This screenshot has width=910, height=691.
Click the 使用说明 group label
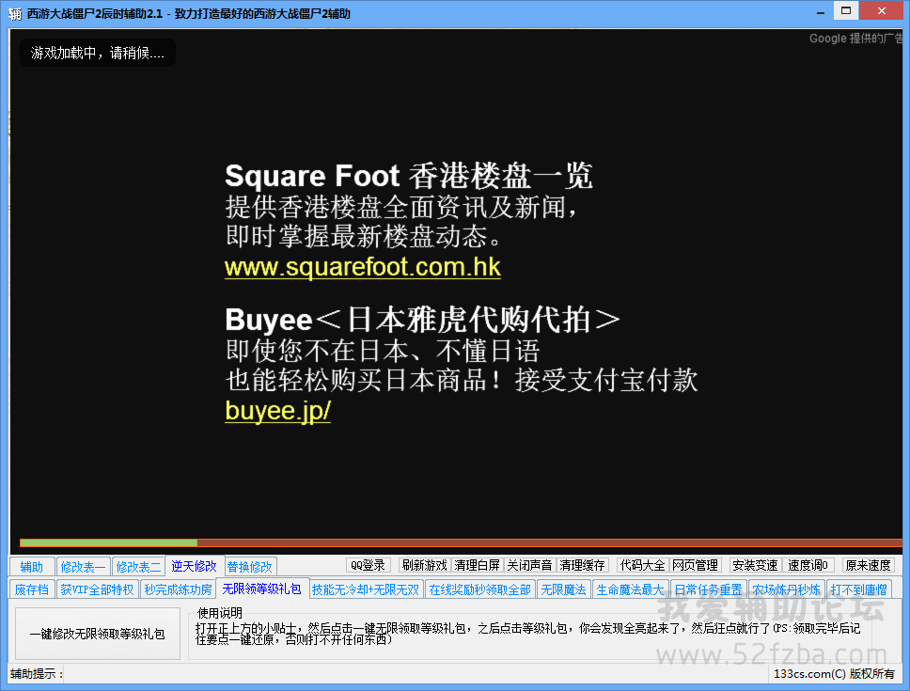coord(219,613)
